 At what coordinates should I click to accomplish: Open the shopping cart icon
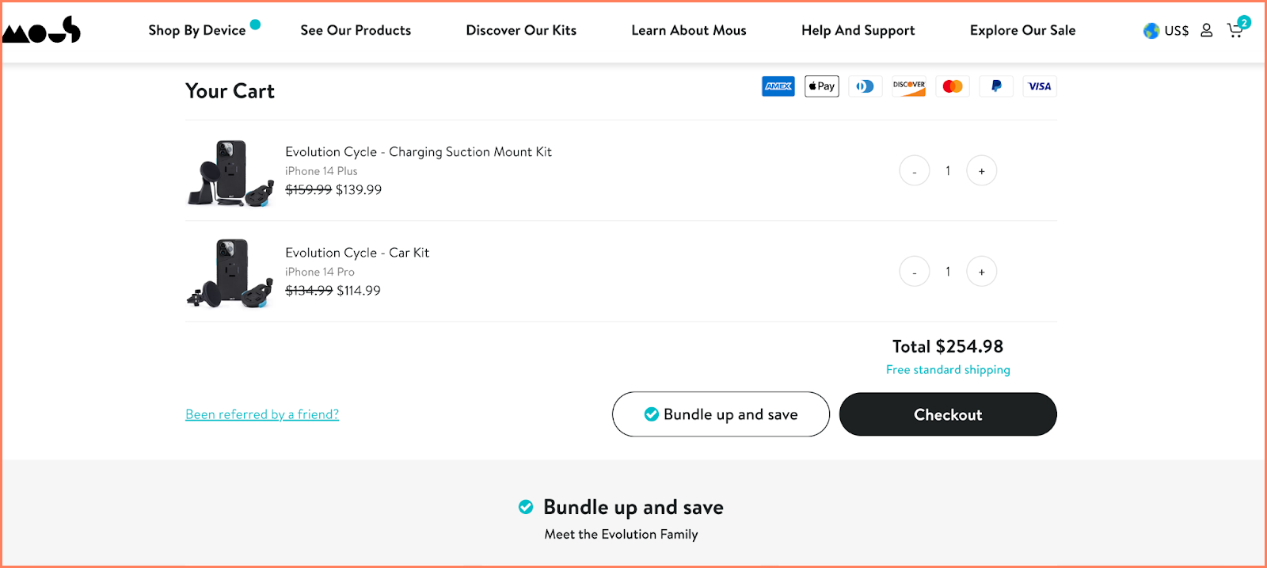[x=1235, y=30]
